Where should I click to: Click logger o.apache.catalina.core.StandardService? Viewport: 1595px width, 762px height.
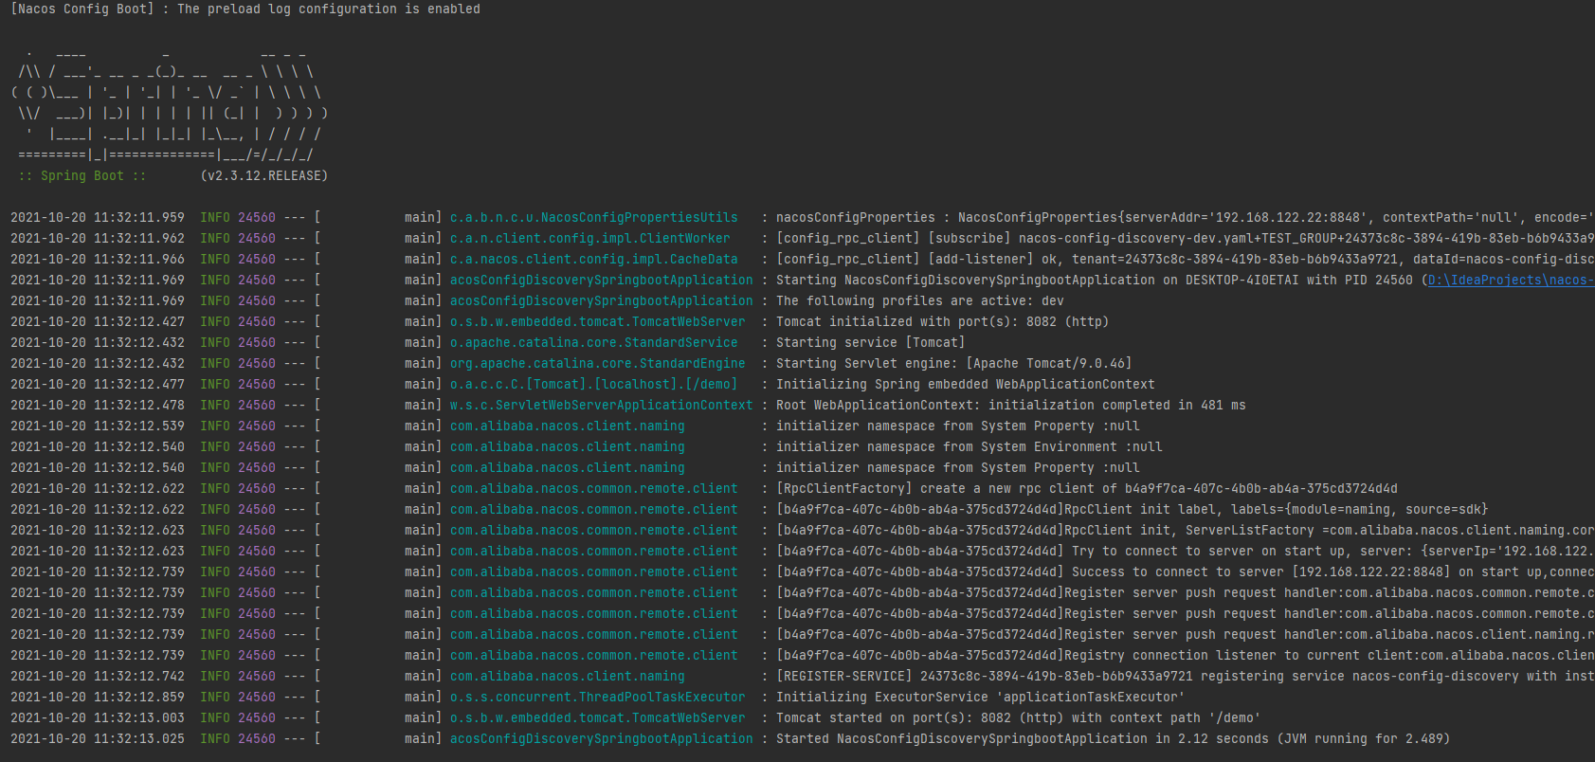pyautogui.click(x=594, y=342)
